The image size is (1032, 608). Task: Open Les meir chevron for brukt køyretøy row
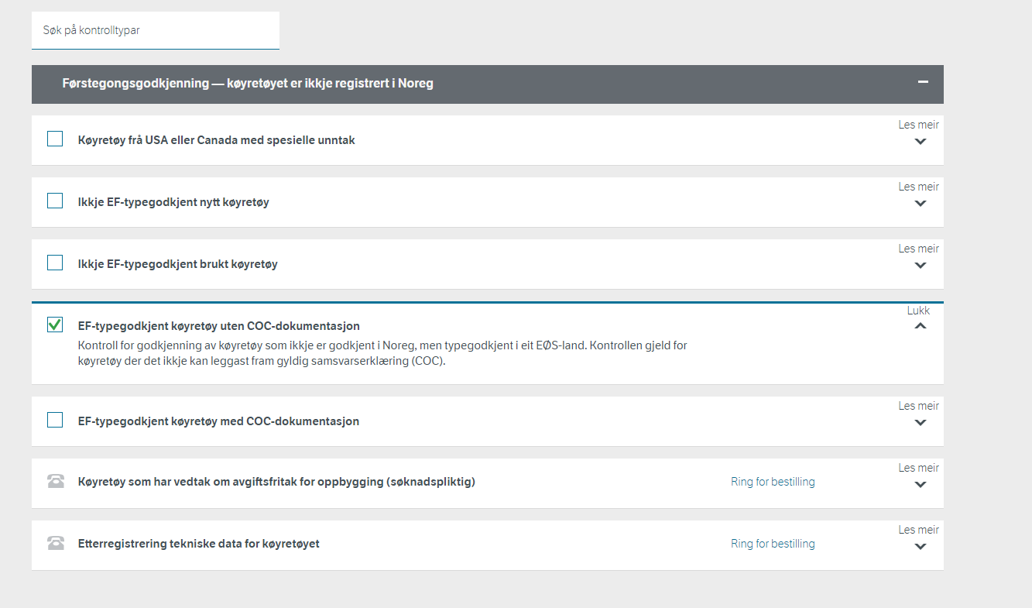920,265
